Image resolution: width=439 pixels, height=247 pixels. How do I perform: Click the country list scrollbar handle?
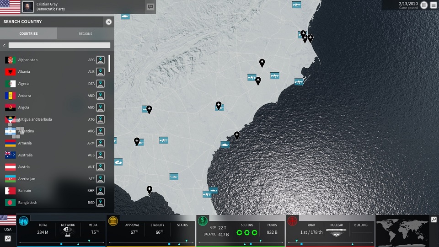[109, 64]
